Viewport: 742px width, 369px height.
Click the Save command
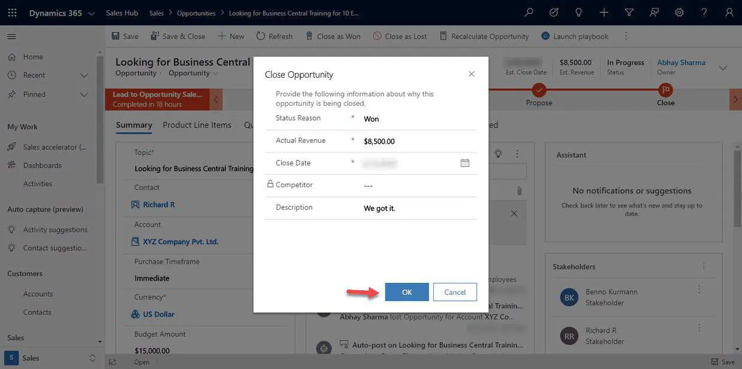[124, 36]
